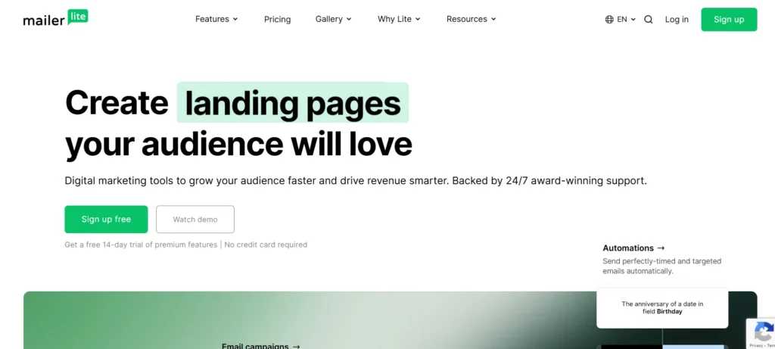Go to the Pricing page
The image size is (775, 349).
[277, 19]
